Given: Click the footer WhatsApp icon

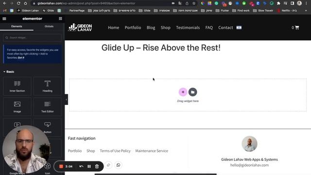Looking at the screenshot, I should (118, 165).
